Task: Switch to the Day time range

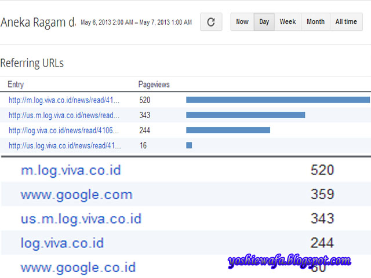Action: tap(264, 22)
